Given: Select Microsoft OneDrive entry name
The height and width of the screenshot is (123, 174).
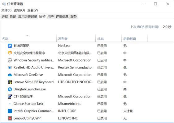Looking at the screenshot, I should 28,75.
